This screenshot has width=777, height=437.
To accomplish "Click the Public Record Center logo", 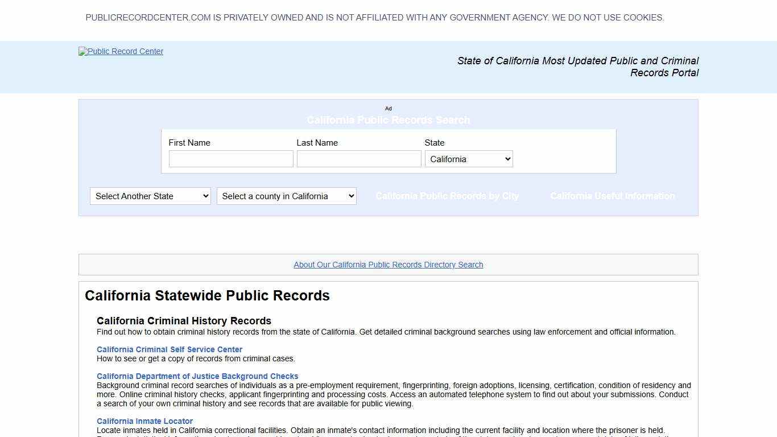I will click(121, 51).
